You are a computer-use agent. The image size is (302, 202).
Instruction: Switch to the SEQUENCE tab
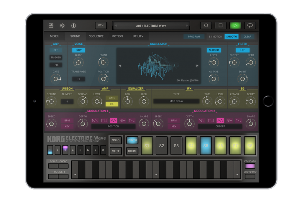click(96, 36)
